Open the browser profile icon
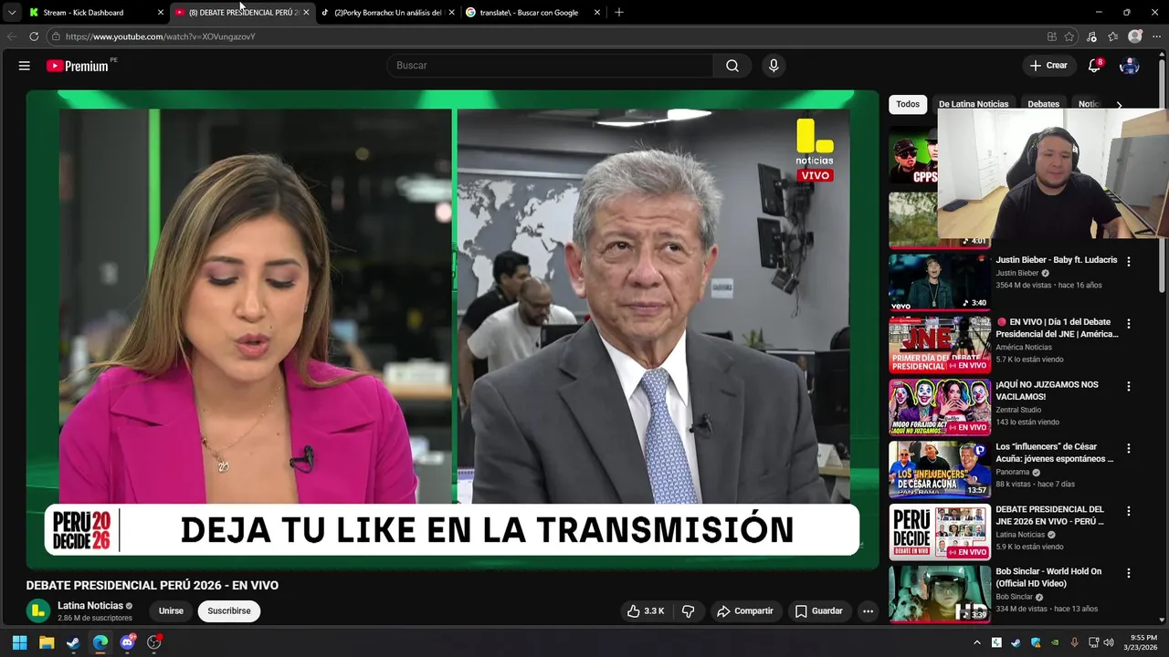1169x657 pixels. click(1135, 36)
